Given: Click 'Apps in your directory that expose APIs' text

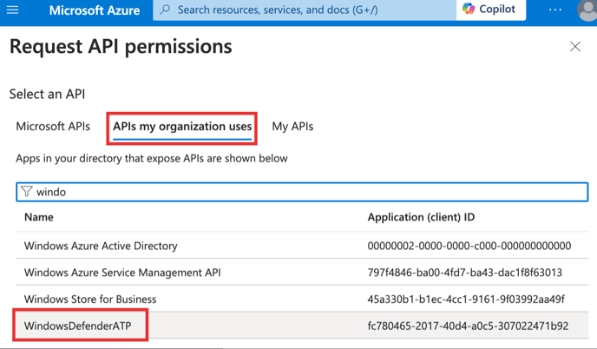Looking at the screenshot, I should pyautogui.click(x=152, y=158).
